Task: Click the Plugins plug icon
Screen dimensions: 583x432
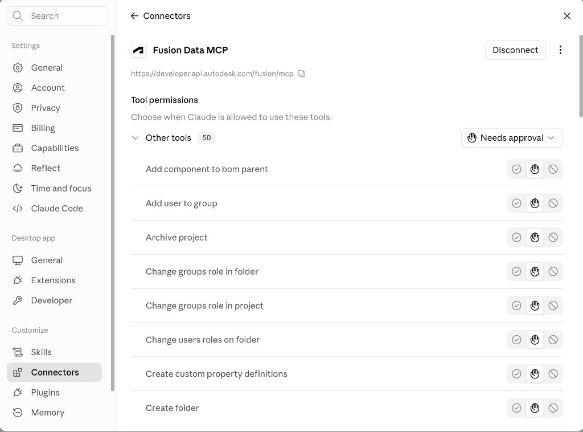Action: click(18, 392)
